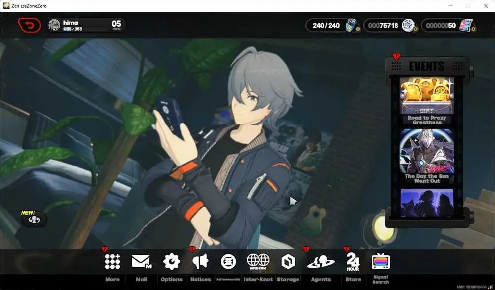Add battery charge with plus button
This screenshot has height=290, width=495.
(358, 29)
